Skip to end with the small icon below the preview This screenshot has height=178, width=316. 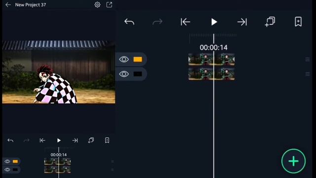(x=75, y=140)
